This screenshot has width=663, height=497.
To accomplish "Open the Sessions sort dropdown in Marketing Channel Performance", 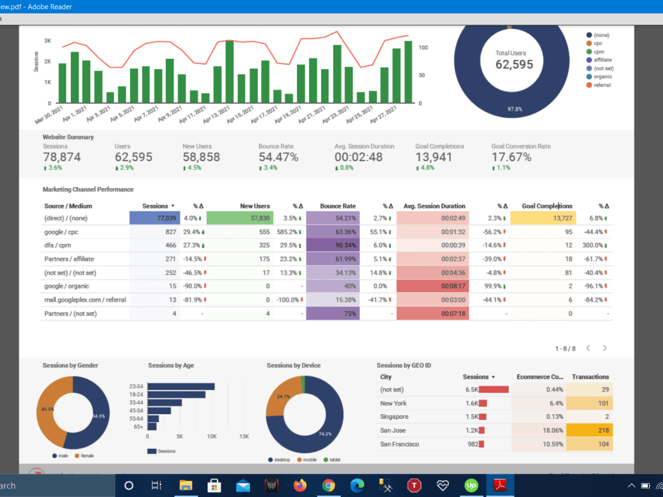I will [172, 205].
